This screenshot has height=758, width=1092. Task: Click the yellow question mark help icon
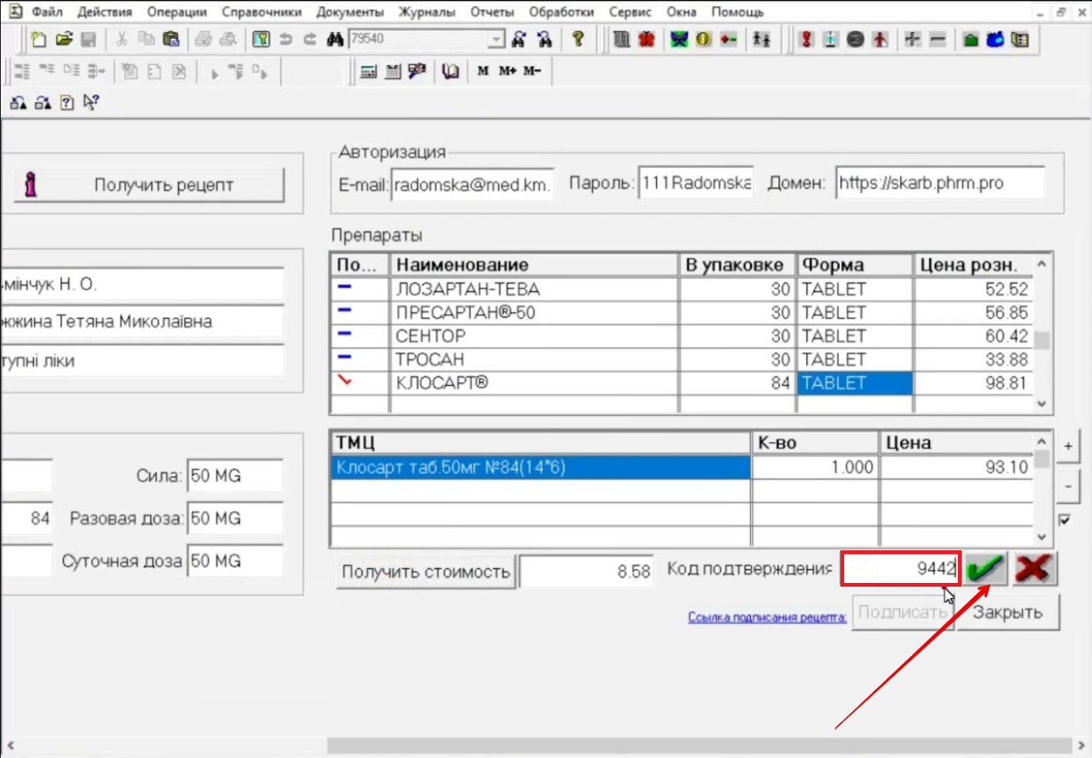(578, 39)
